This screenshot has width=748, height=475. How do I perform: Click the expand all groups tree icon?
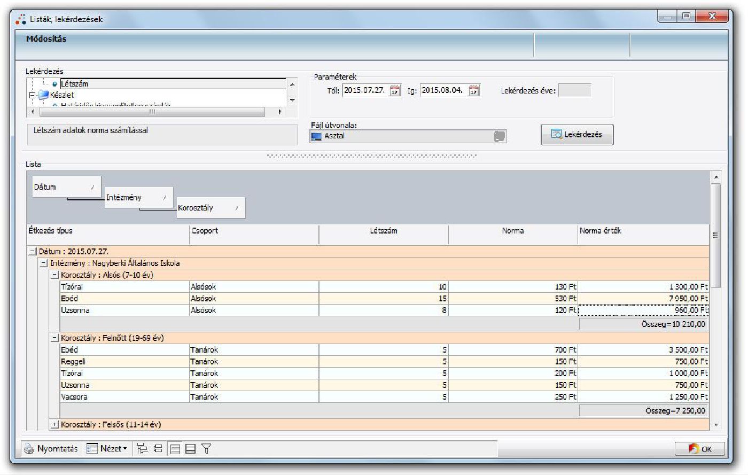click(x=142, y=449)
